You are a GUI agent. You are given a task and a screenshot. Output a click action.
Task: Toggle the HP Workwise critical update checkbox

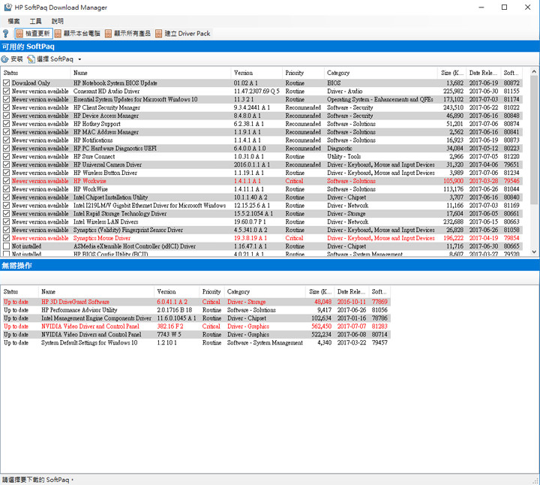(6, 181)
